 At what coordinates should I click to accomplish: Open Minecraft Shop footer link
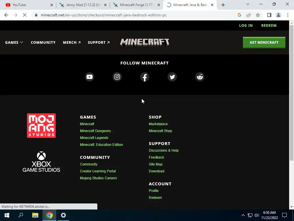160,131
